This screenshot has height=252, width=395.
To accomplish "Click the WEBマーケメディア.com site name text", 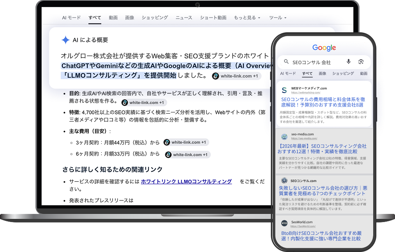I will 309,88.
